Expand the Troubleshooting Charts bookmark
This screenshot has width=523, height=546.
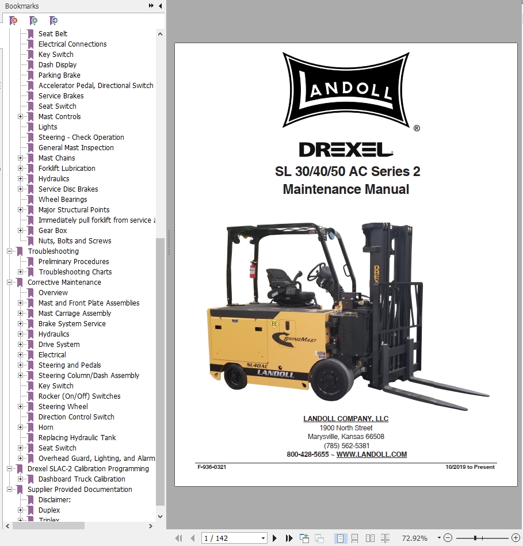(x=21, y=272)
